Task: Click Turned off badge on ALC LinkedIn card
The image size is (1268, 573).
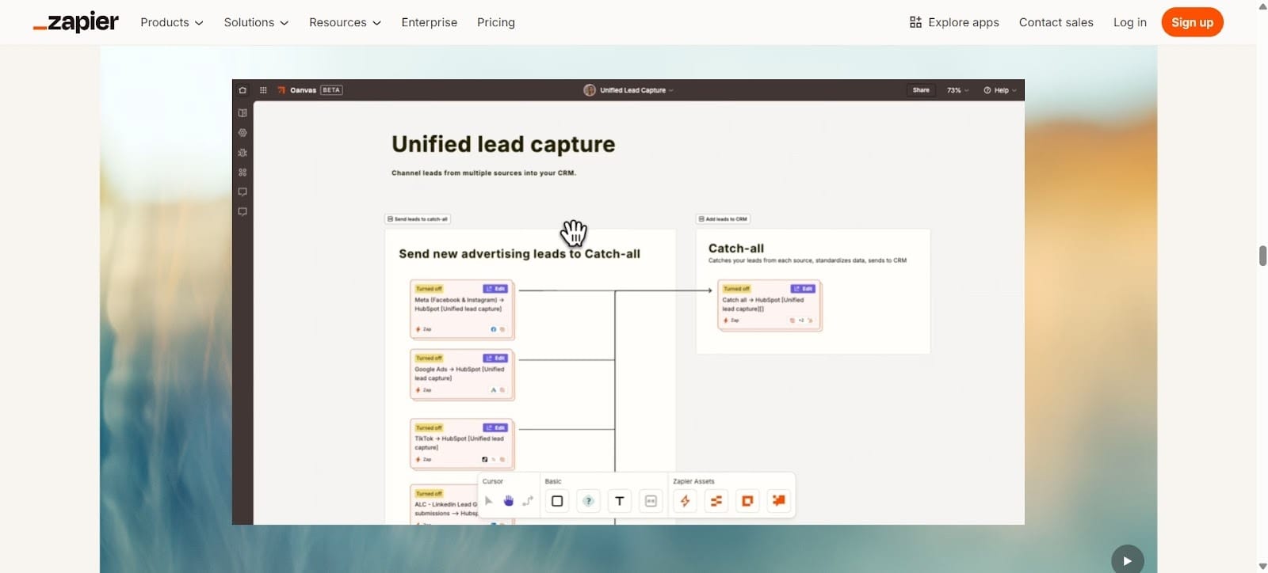Action: click(x=429, y=494)
